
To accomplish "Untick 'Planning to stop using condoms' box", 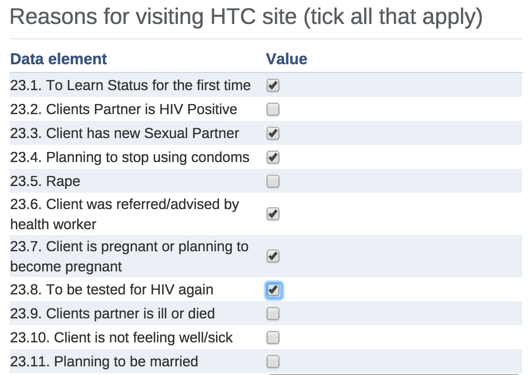I will (273, 158).
